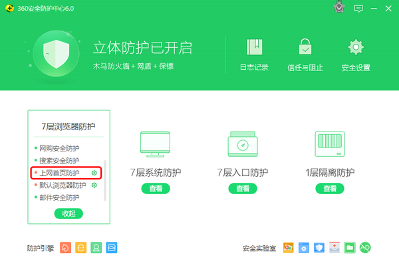Select the blue mailbox protection engine icon
This screenshot has height=265, width=399.
coord(112,248)
